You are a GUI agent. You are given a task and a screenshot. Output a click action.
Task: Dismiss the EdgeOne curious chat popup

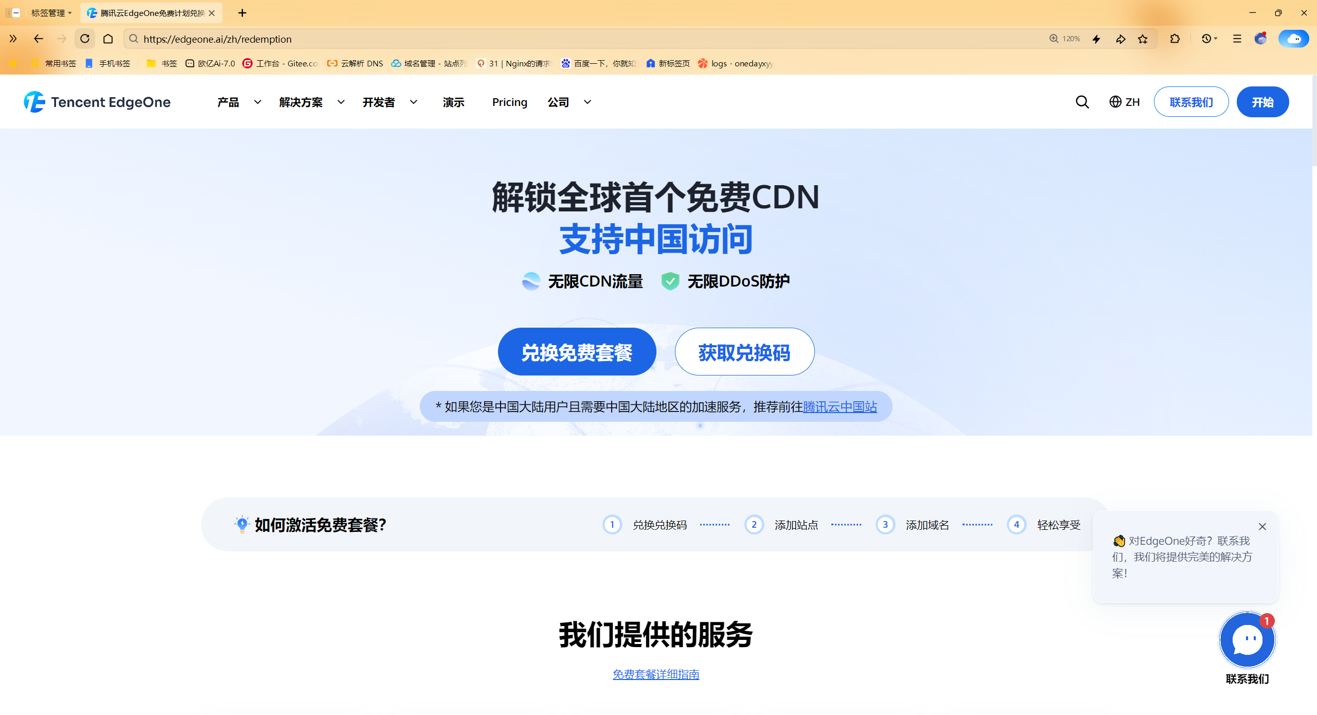[x=1262, y=526]
